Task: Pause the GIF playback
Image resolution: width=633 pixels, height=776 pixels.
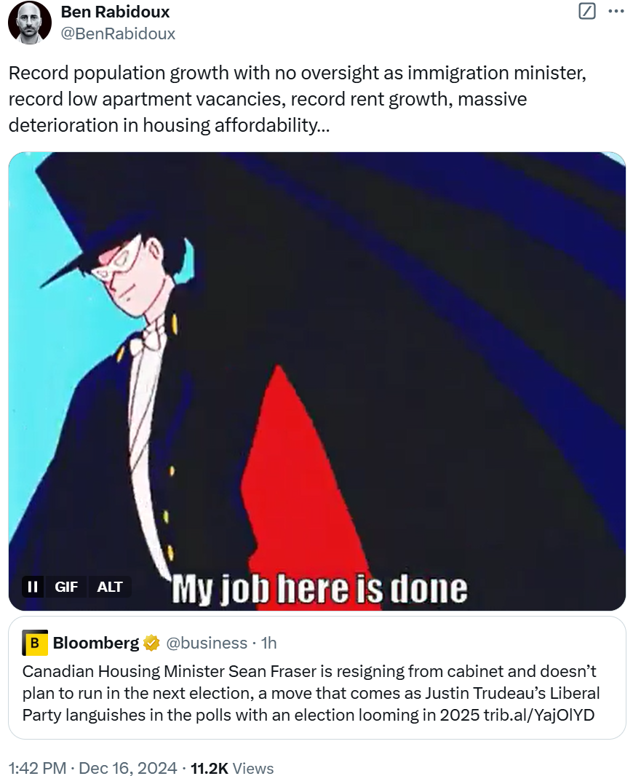Action: (x=33, y=587)
